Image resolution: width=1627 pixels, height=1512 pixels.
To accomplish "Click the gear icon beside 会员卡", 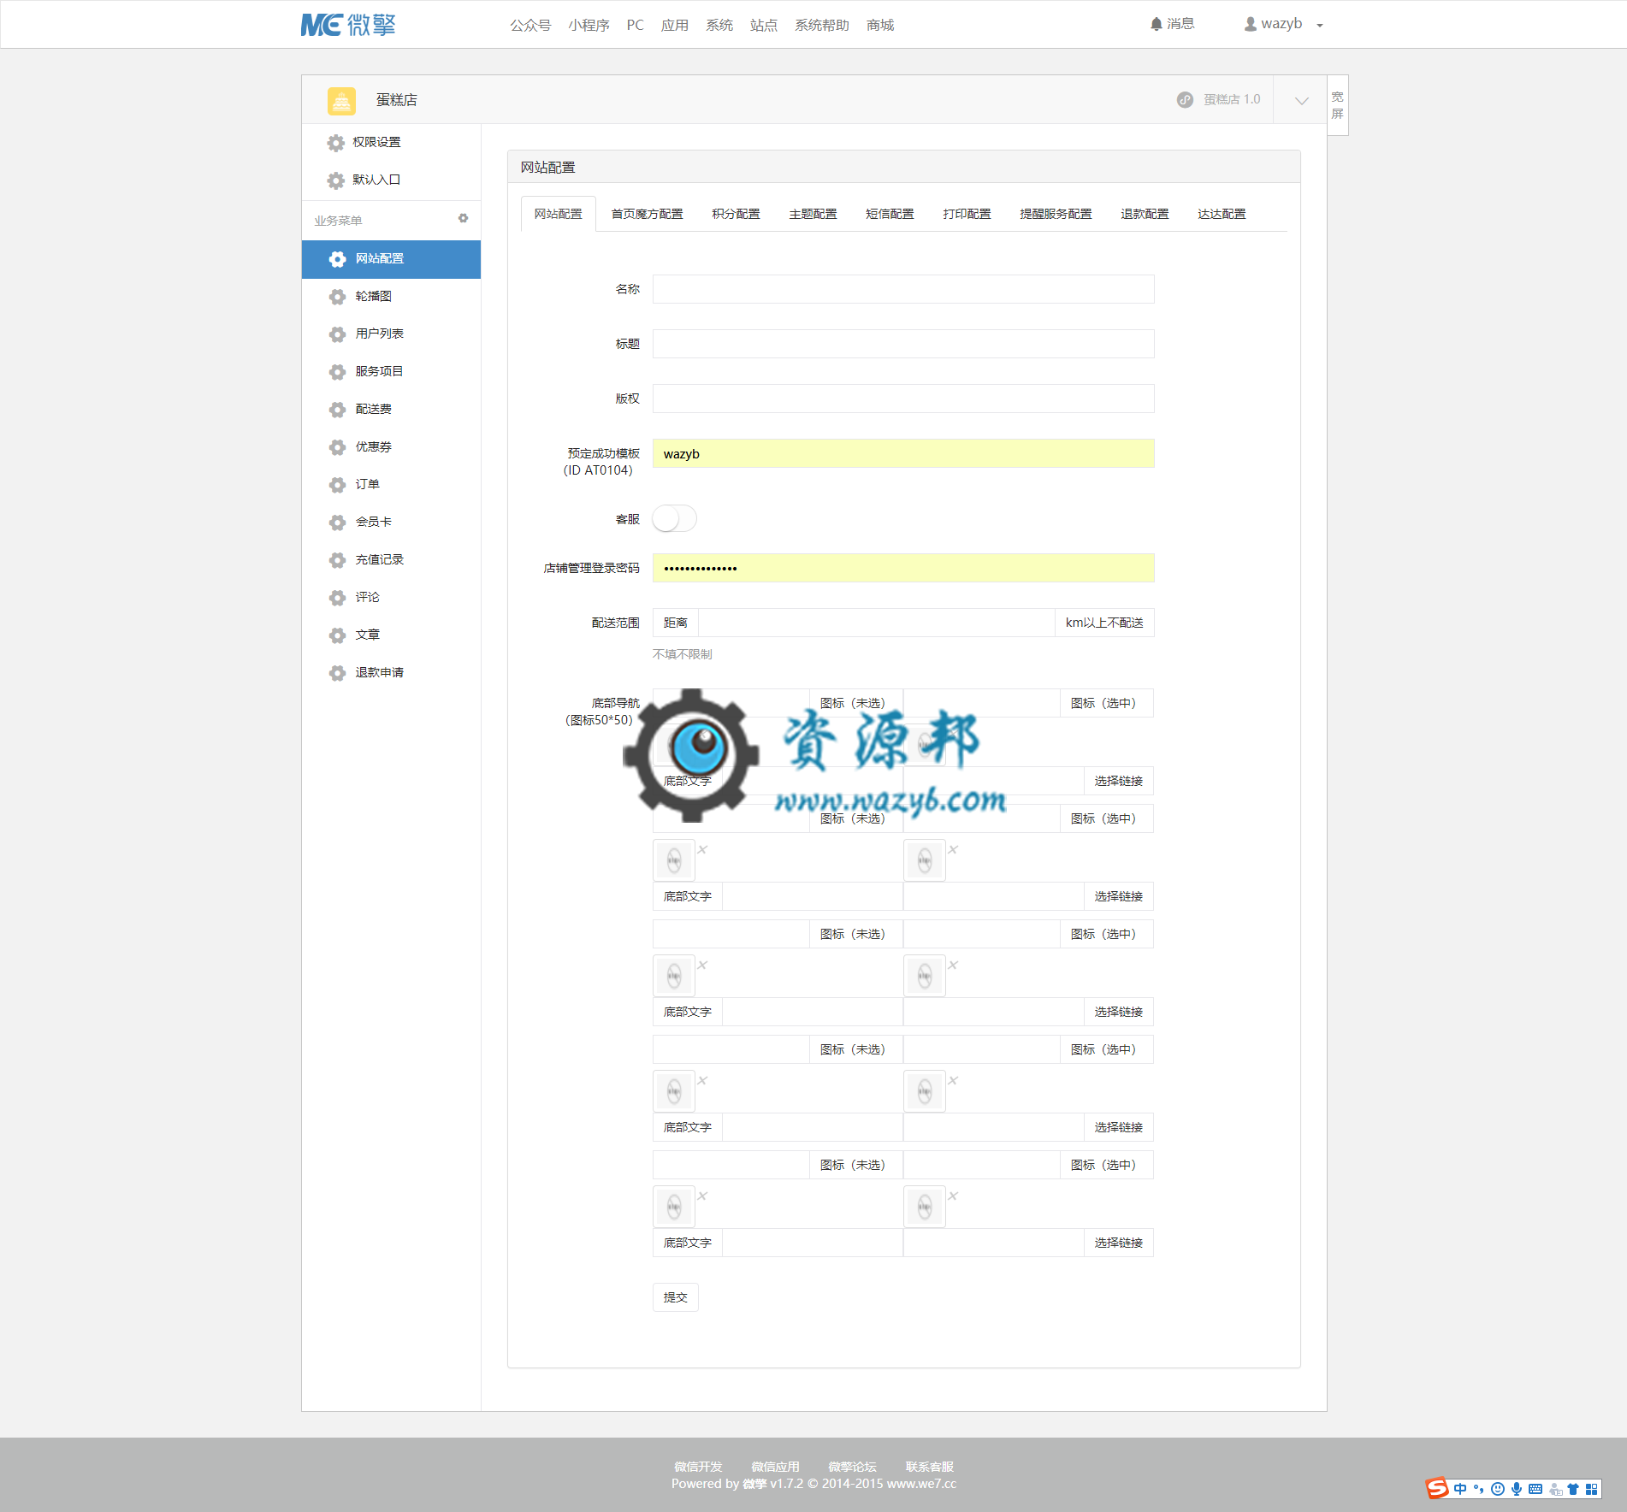I will (x=338, y=523).
